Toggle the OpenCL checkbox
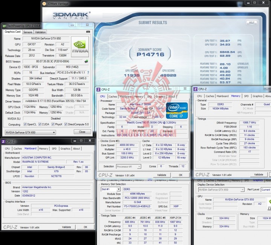This screenshot has width=271, height=245. click(25, 124)
